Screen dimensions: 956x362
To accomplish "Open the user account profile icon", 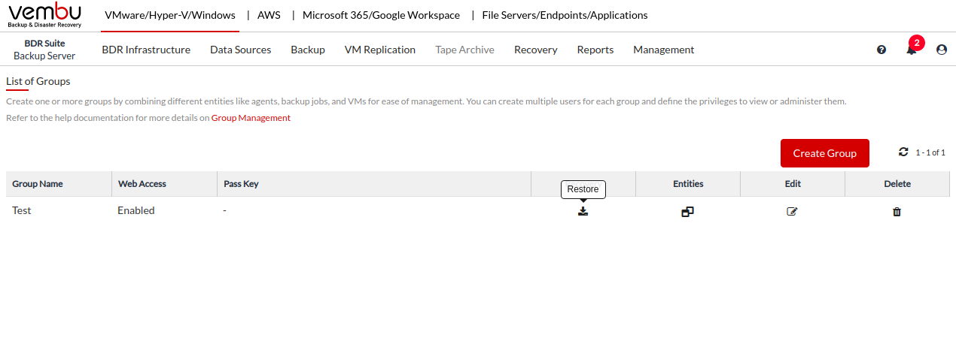I will pyautogui.click(x=941, y=50).
